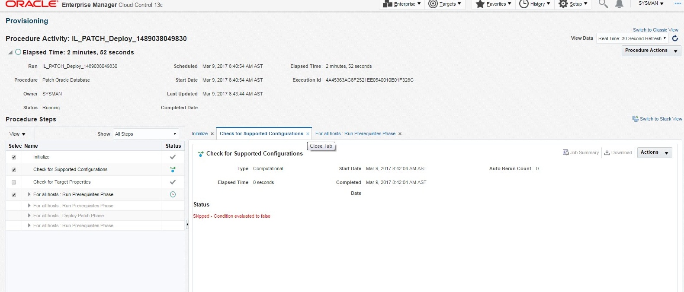Close the Initialize tab
The image size is (684, 292).
[x=212, y=134]
